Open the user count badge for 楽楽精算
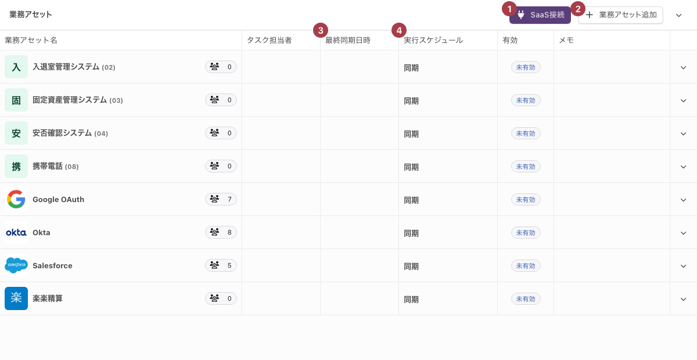697x360 pixels. point(221,298)
